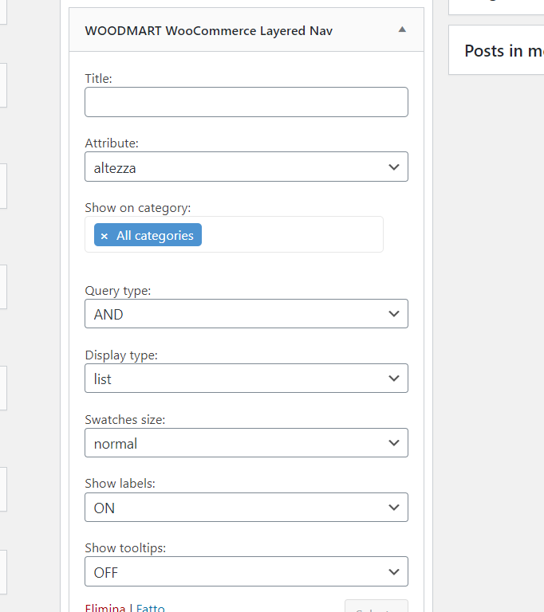Image resolution: width=544 pixels, height=612 pixels.
Task: Select the All categories tag label
Action: tap(155, 236)
